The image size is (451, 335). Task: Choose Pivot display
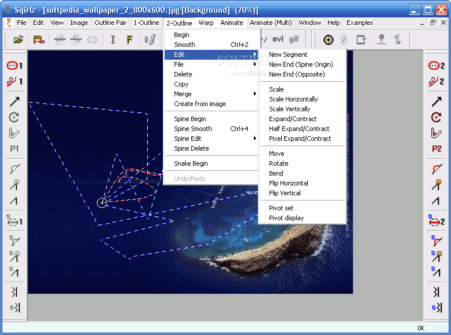click(302, 218)
